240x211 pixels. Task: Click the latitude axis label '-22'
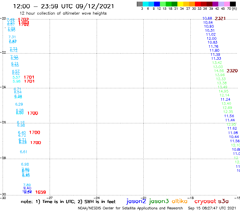tap(3, 52)
